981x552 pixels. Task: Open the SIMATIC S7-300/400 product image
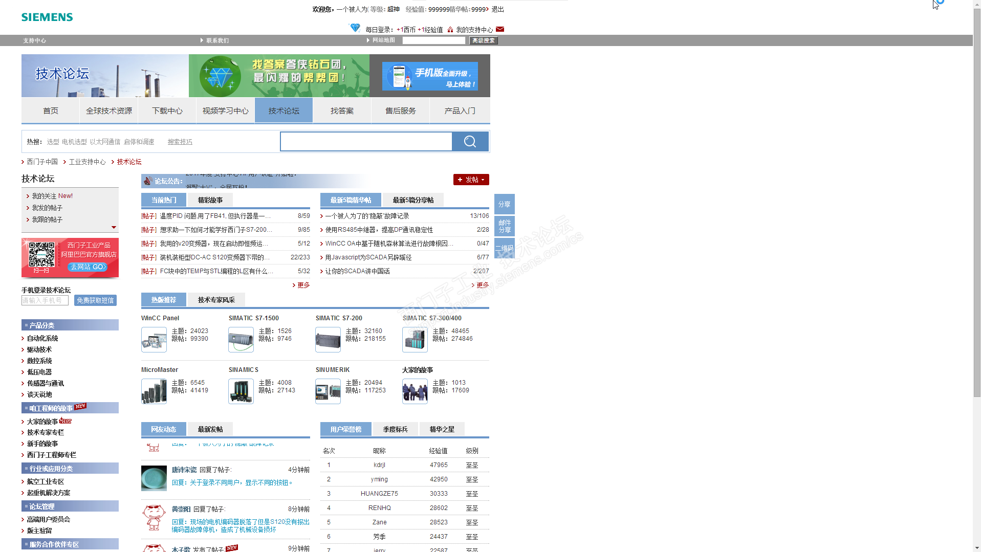(415, 340)
